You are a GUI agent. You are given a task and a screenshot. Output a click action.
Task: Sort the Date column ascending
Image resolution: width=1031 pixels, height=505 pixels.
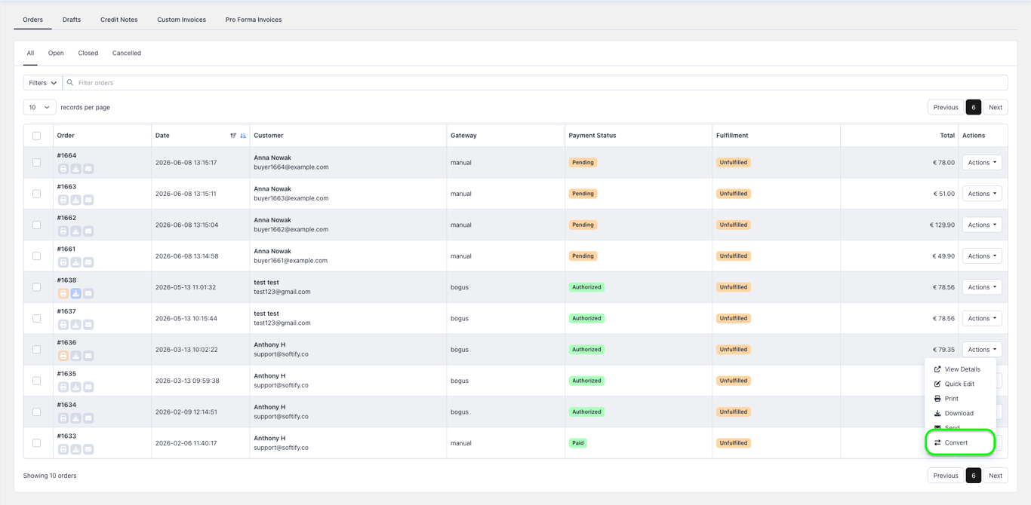[233, 136]
